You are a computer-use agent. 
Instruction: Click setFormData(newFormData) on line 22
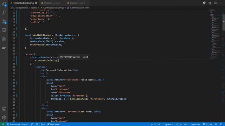point(46,44)
